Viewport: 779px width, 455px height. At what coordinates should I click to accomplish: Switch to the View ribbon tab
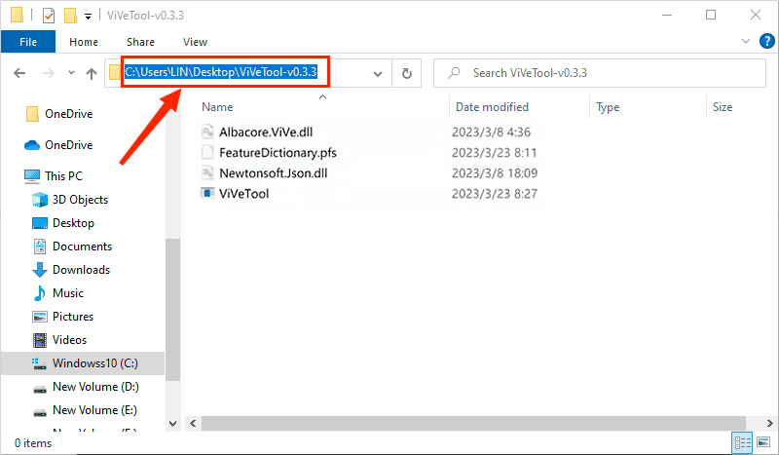click(x=195, y=42)
